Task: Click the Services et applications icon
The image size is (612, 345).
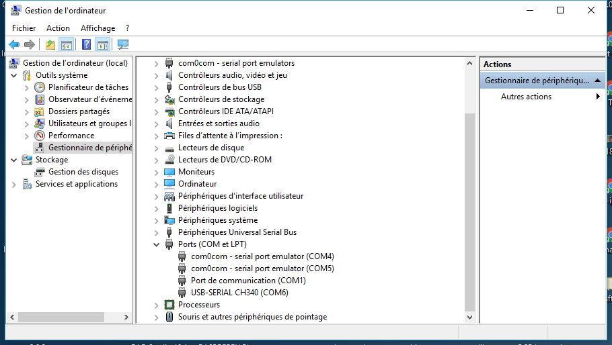Action: (27, 184)
